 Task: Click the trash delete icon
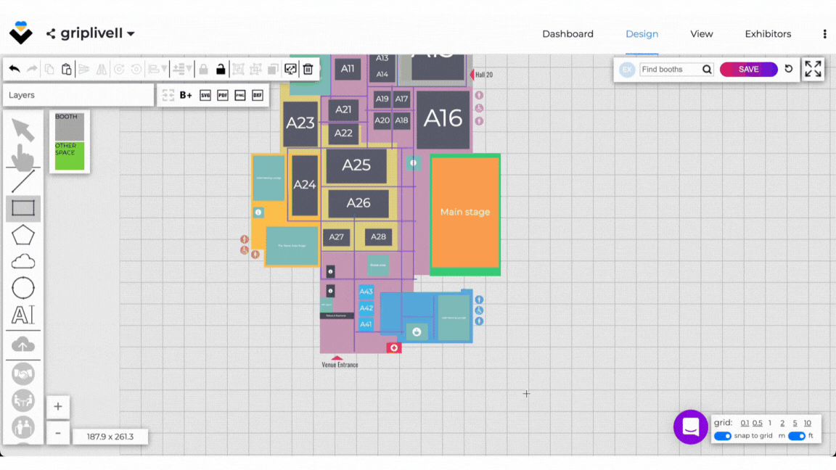pos(308,69)
